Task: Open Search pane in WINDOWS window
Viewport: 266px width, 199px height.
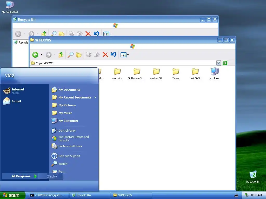Action: coord(70,55)
